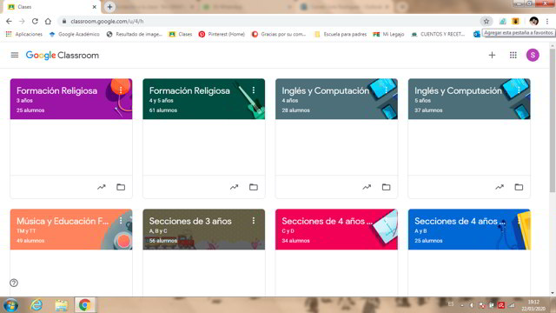
Task: Open Drive folder for Formación Religiosa 4 y 5 años
Action: [254, 187]
